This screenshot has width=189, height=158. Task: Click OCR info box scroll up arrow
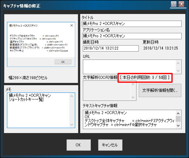pos(133,84)
